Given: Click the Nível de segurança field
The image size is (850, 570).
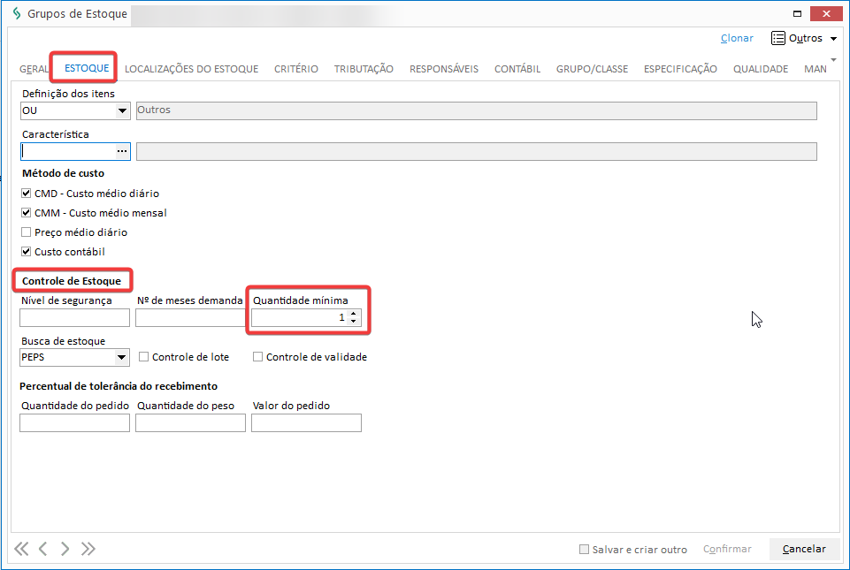Looking at the screenshot, I should (x=74, y=318).
